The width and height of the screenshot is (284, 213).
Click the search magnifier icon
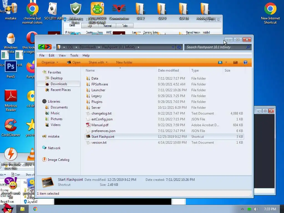click(248, 47)
